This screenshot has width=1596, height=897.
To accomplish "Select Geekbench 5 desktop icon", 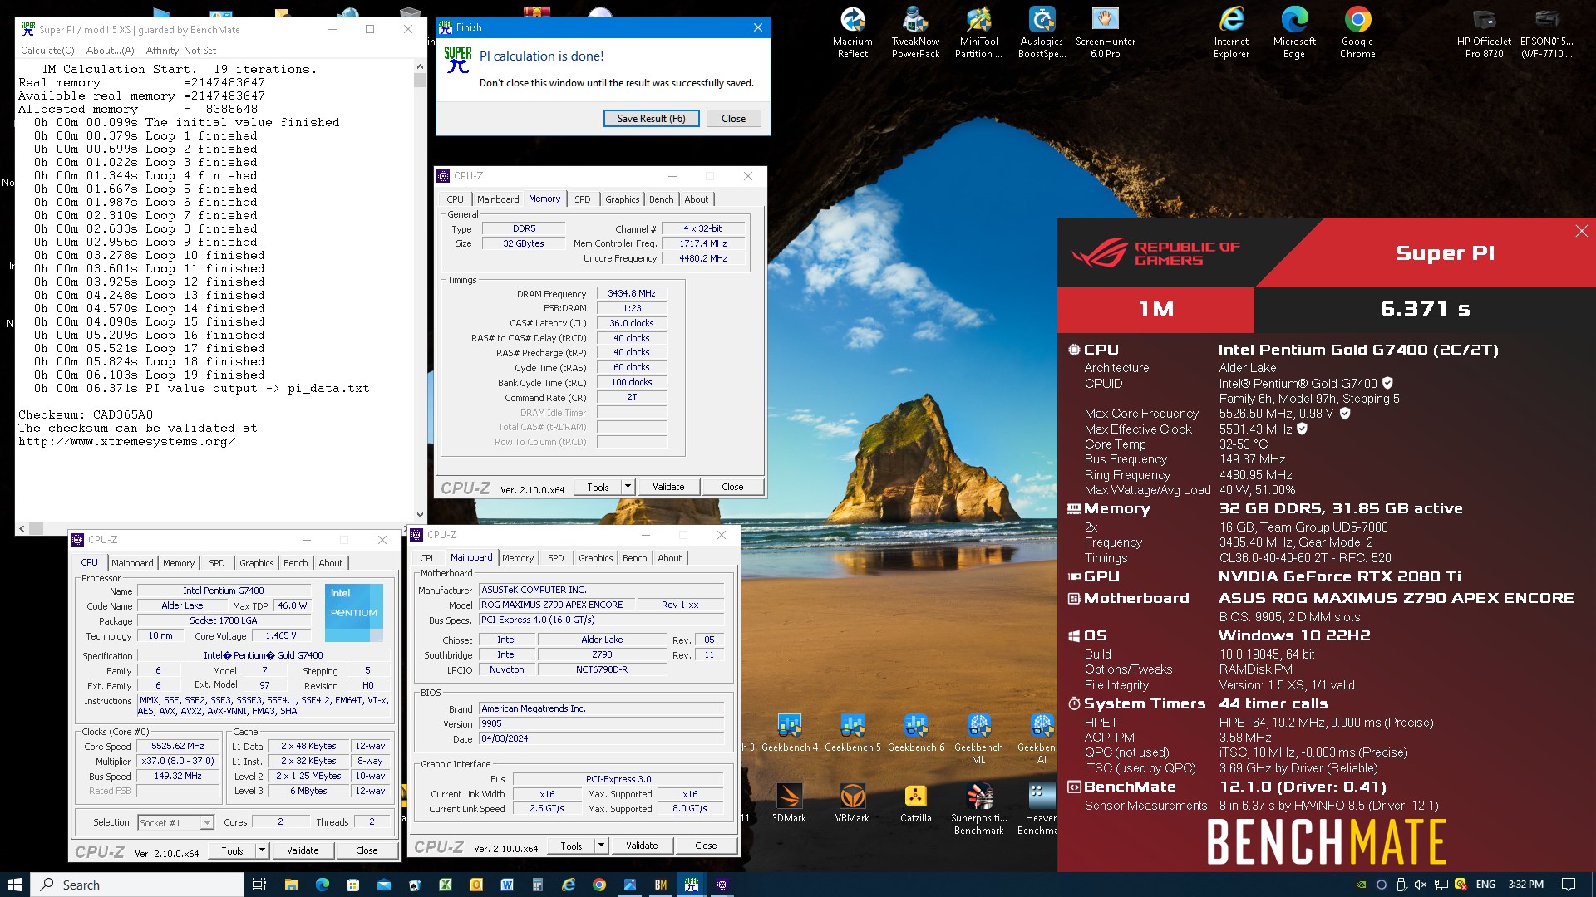I will pos(852,733).
